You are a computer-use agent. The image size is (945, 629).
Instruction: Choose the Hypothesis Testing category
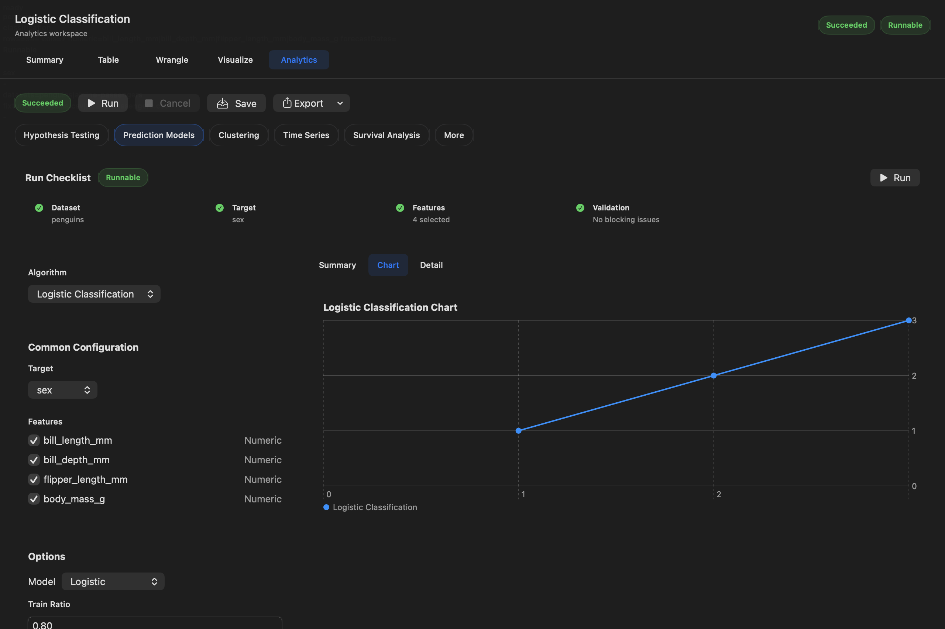point(61,135)
